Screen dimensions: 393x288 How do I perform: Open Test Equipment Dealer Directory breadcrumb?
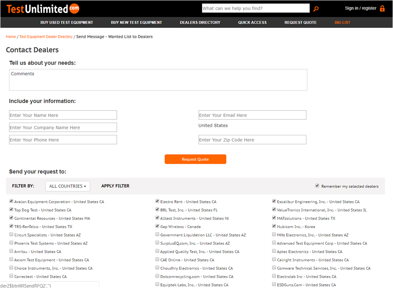46,37
